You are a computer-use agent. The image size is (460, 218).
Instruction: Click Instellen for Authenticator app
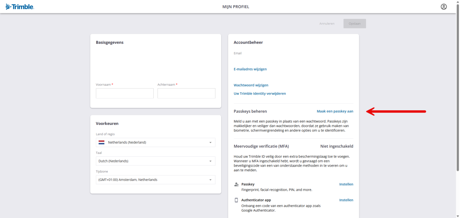pos(346,200)
